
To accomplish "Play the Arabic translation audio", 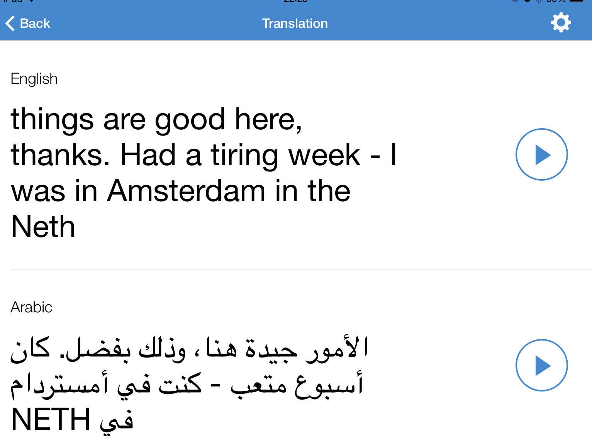I will pyautogui.click(x=541, y=365).
